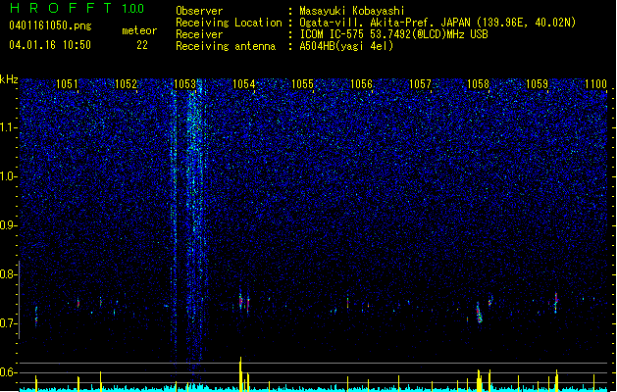The height and width of the screenshot is (392, 617).
Task: Click time marker 1051
Action: point(67,84)
